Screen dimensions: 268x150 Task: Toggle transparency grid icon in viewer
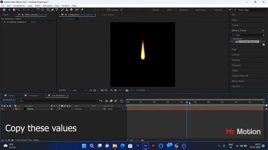pos(94,90)
